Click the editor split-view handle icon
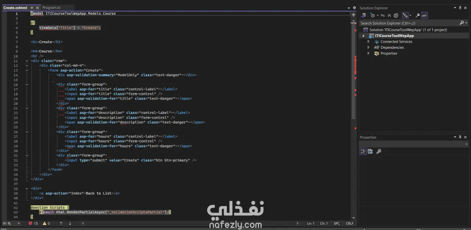The height and width of the screenshot is (230, 471). click(354, 15)
